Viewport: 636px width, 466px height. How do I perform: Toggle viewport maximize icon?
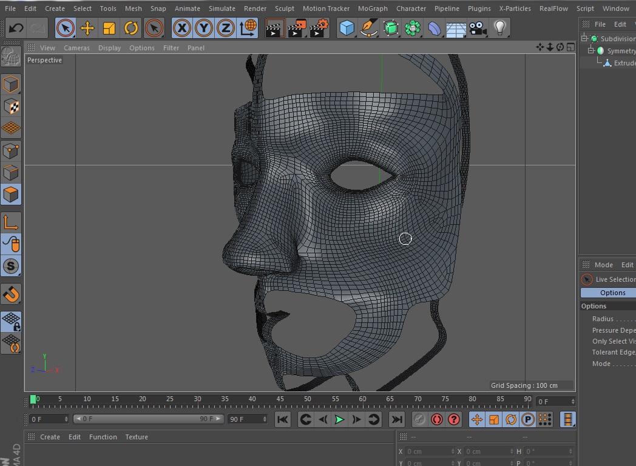[570, 47]
